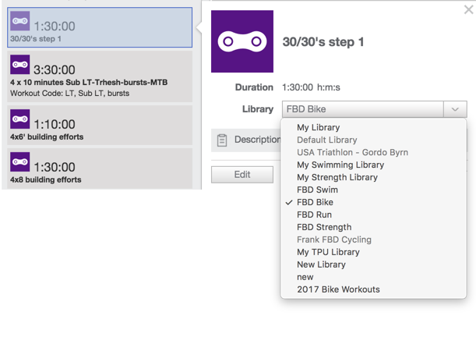Click bike icon of 3:30:00 workout
The height and width of the screenshot is (362, 476).
pyautogui.click(x=20, y=65)
